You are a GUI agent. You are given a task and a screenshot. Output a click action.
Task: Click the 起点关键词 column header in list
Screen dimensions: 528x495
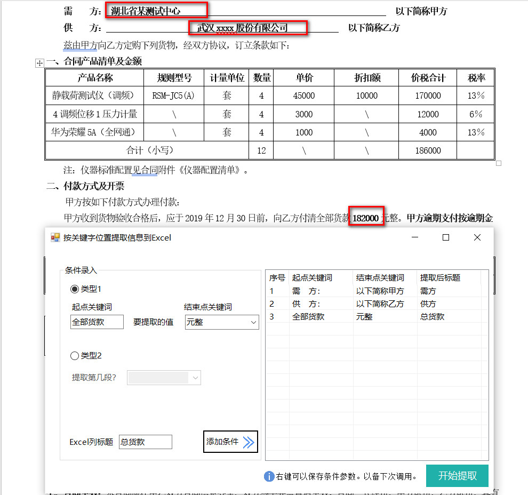(321, 278)
